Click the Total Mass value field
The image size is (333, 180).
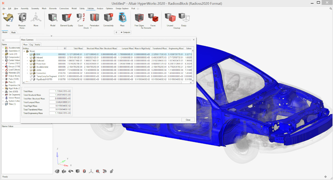60,91
